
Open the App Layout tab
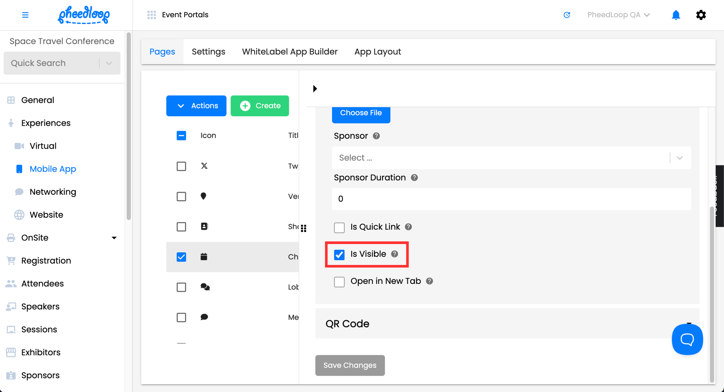click(377, 52)
